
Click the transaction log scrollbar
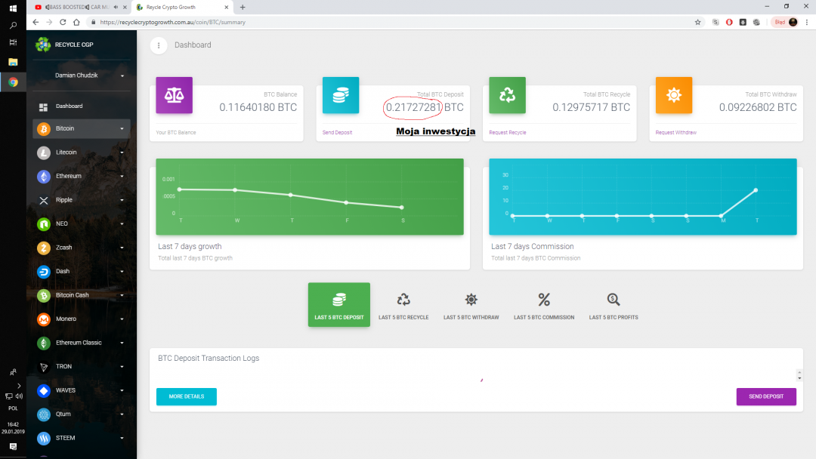click(799, 374)
